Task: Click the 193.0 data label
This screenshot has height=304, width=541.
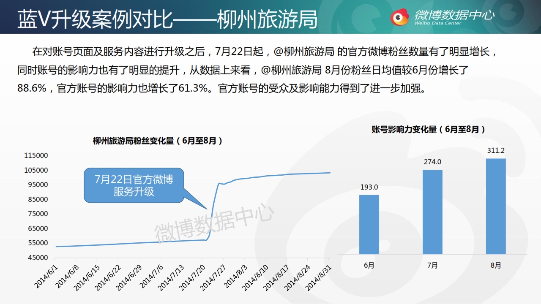Action: coord(369,187)
